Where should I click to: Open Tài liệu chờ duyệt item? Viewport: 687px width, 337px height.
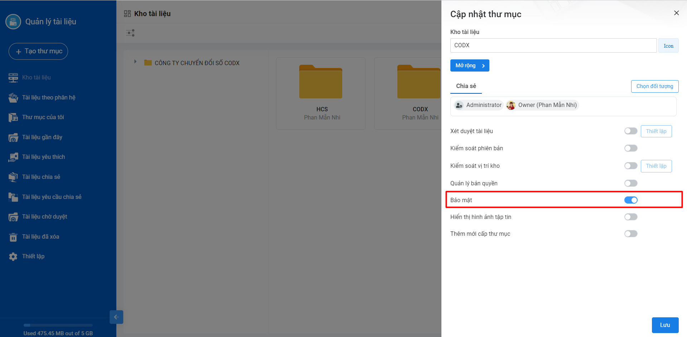(45, 217)
